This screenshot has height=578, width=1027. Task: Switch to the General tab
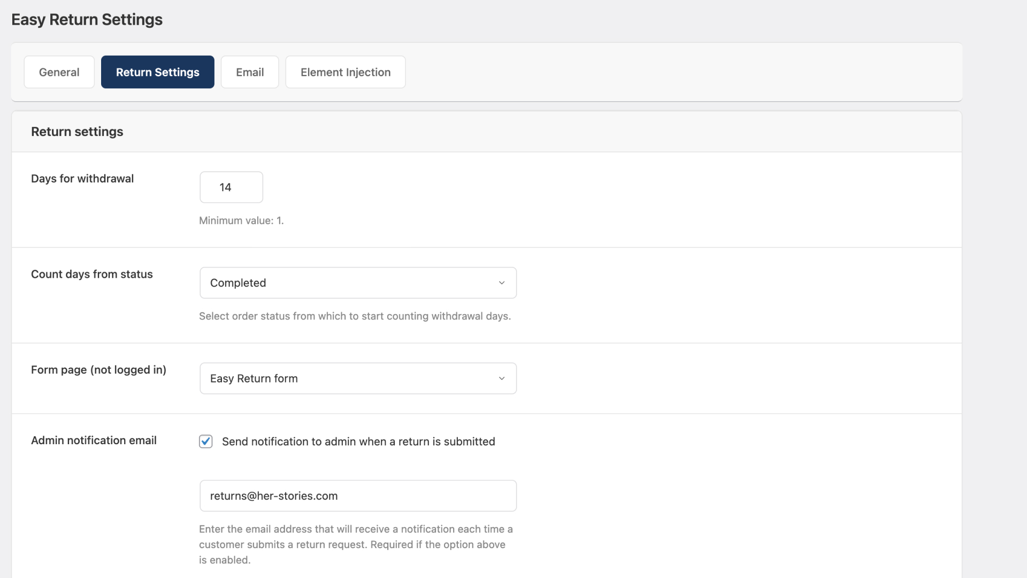[59, 72]
